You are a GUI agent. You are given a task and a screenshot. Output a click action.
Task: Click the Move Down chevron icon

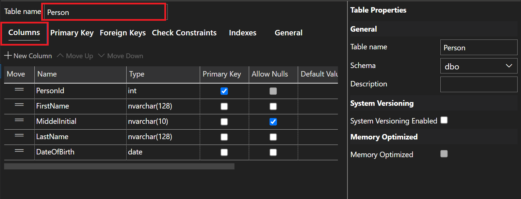tap(101, 55)
